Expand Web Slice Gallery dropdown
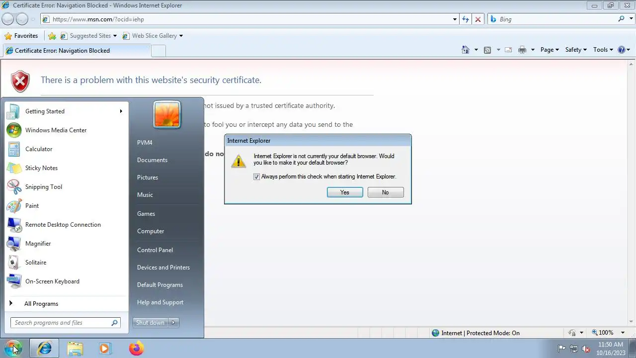 click(x=181, y=36)
